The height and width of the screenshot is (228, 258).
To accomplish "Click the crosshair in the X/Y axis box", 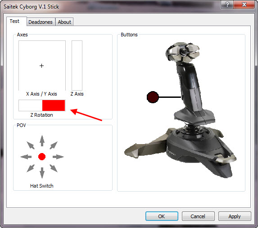I will pos(41,66).
